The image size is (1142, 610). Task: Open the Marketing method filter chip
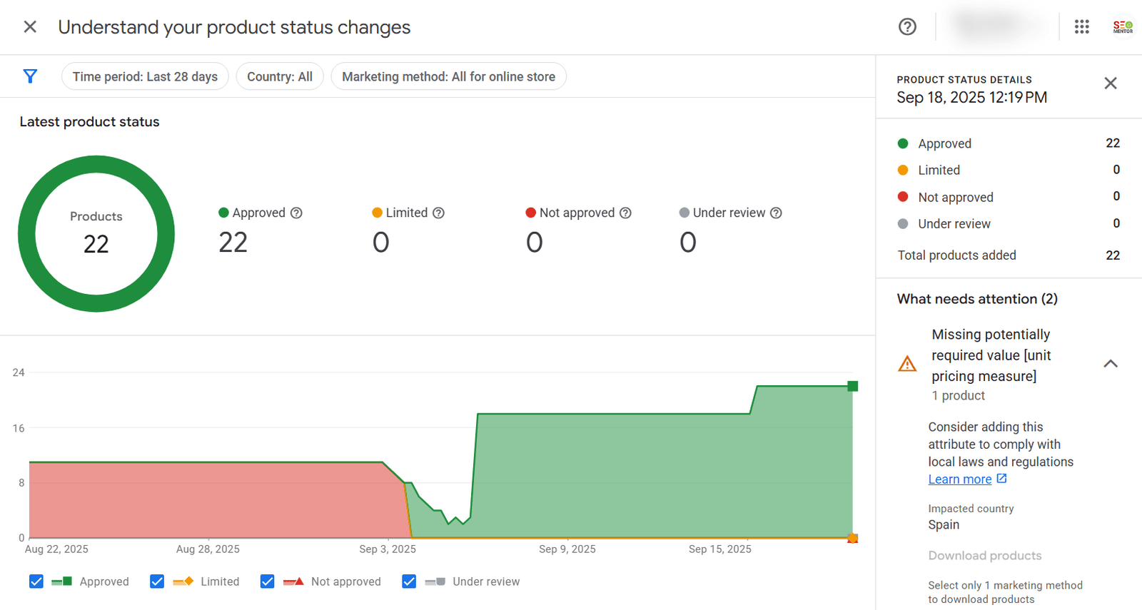point(448,76)
